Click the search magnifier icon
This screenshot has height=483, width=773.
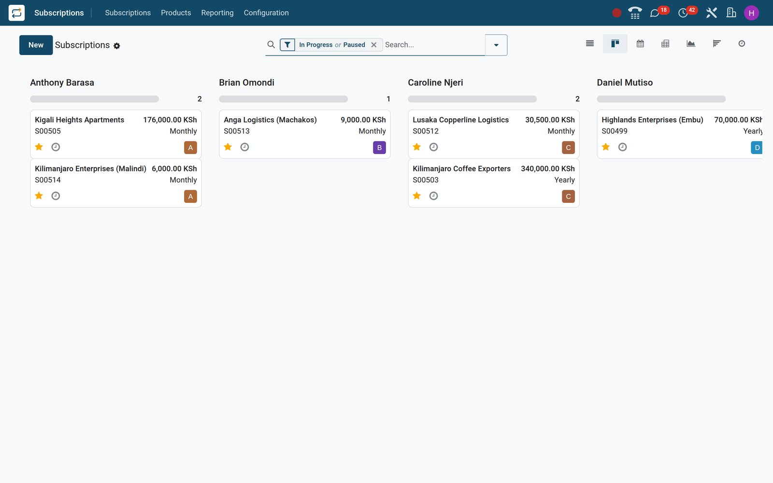[271, 44]
